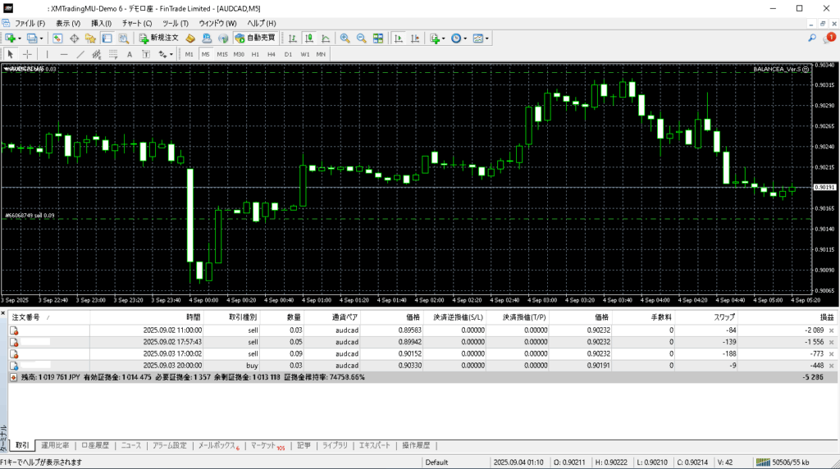840x469 pixels.
Task: Open the ツール(T) menu
Action: pyautogui.click(x=176, y=24)
